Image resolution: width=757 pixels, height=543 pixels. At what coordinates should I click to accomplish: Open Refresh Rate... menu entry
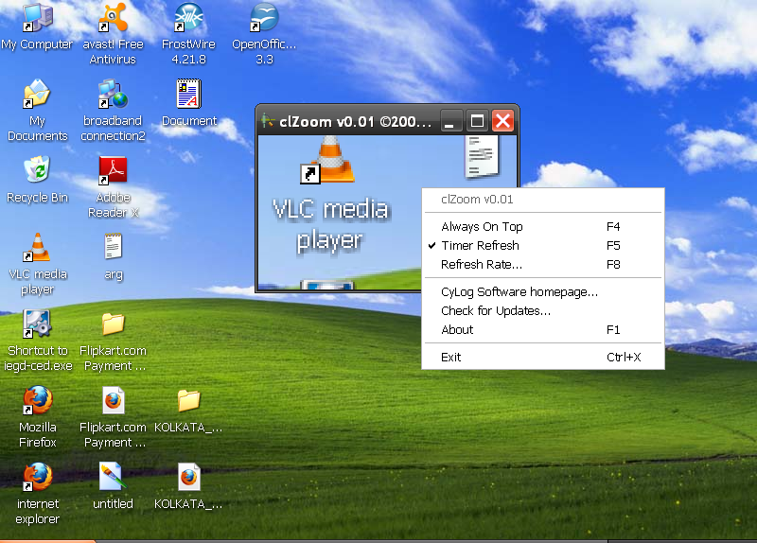(481, 265)
